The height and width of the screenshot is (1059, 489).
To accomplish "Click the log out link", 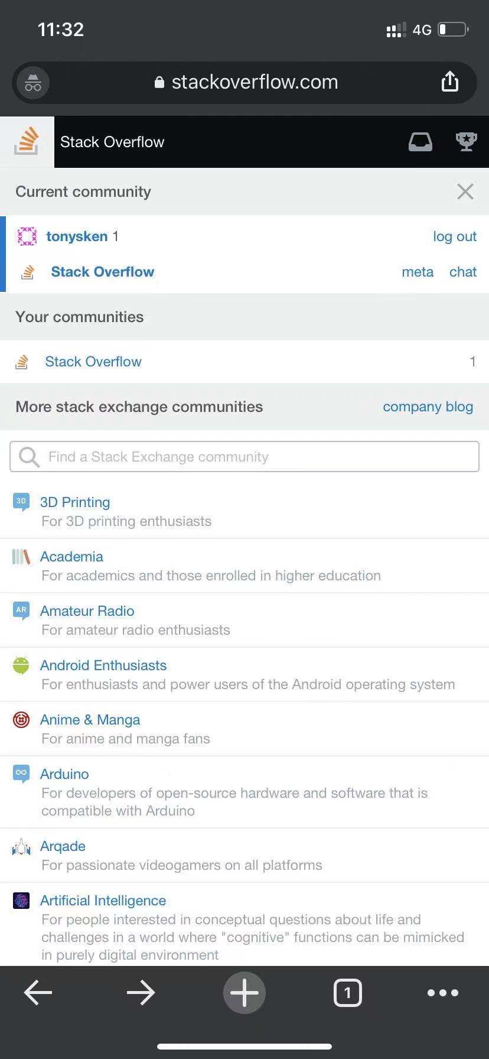I will point(454,236).
